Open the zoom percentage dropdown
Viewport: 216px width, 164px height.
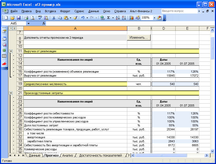click(x=154, y=18)
